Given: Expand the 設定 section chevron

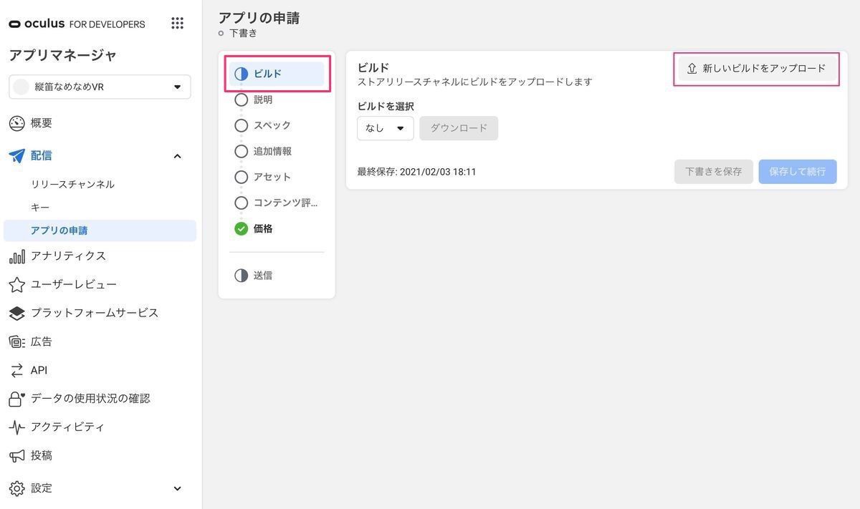Looking at the screenshot, I should tap(177, 488).
